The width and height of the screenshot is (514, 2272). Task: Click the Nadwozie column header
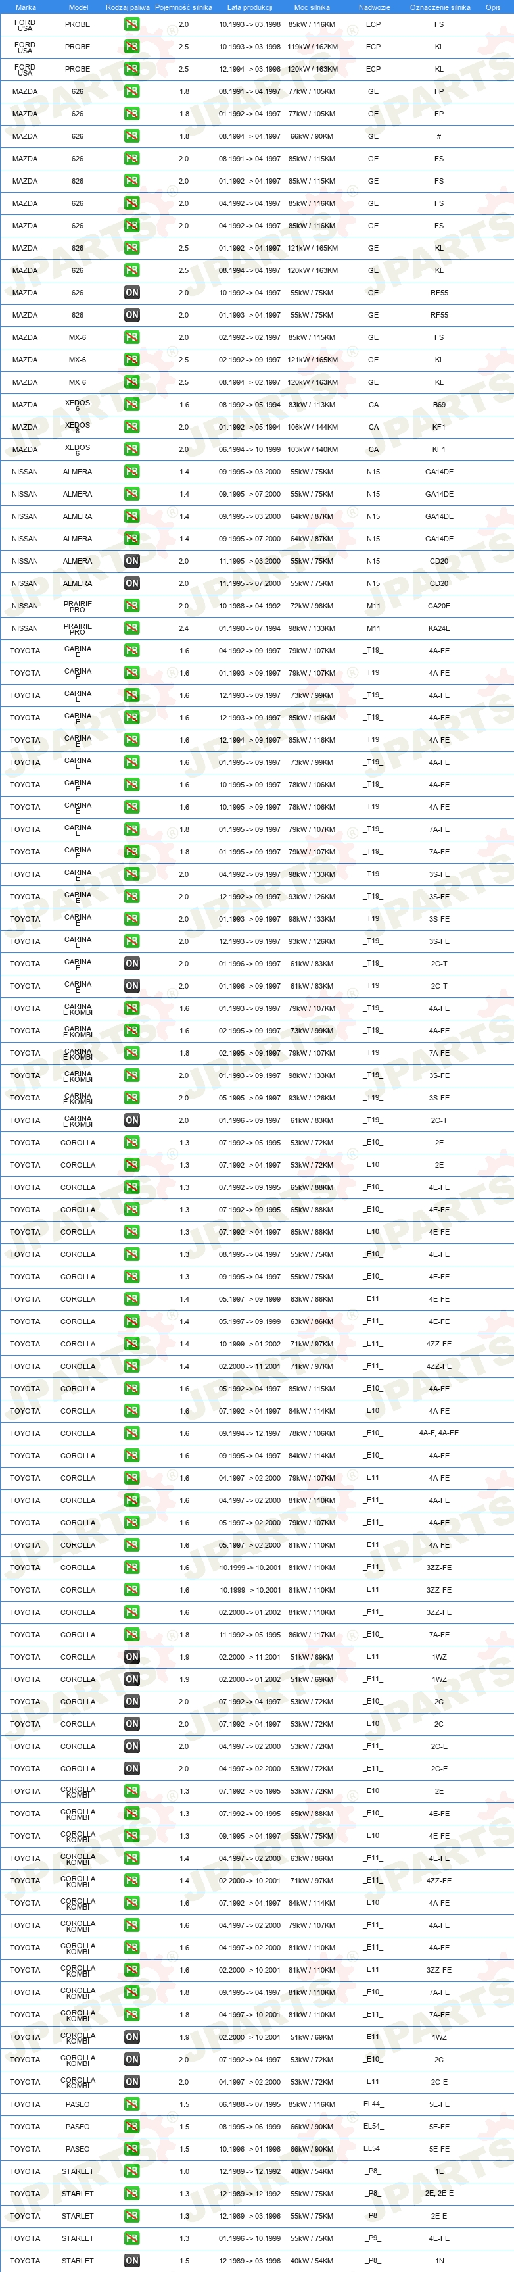pyautogui.click(x=375, y=7)
